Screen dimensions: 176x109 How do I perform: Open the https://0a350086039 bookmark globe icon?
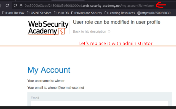(x=139, y=13)
